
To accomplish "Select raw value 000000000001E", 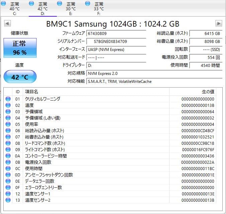I will pos(198,175).
